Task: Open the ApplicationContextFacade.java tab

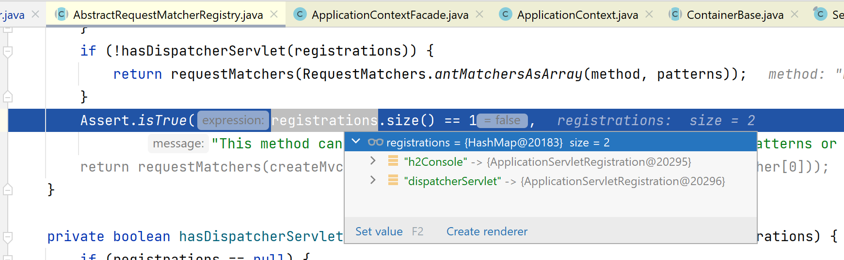Action: 390,15
